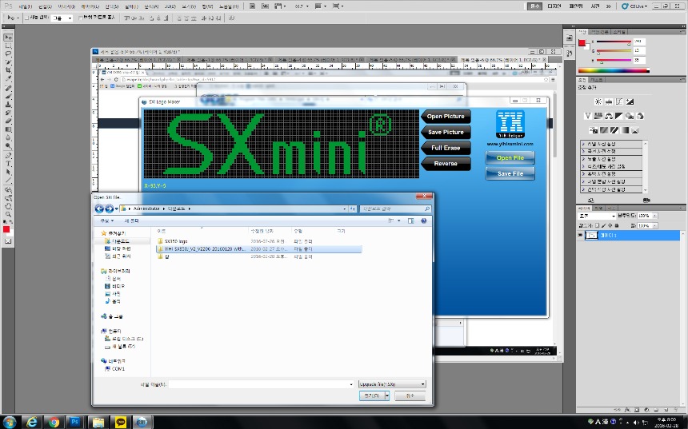Viewport: 688px width, 429px height.
Task: Open the help icon in Open SXI file dialog
Action: pos(423,220)
